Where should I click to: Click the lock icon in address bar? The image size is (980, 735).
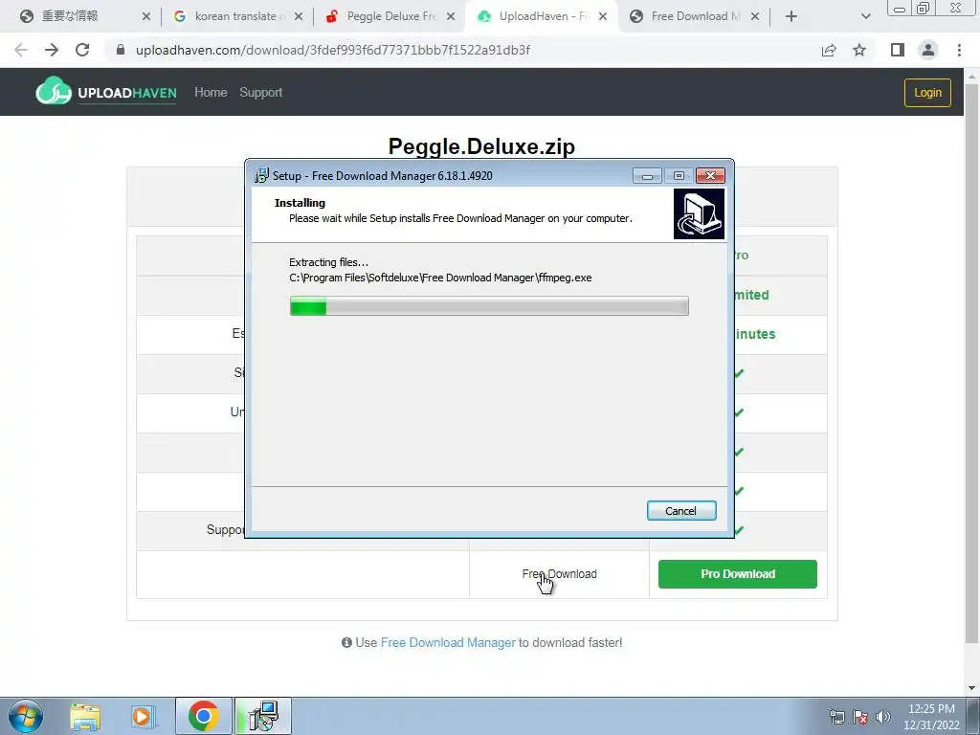pyautogui.click(x=121, y=50)
